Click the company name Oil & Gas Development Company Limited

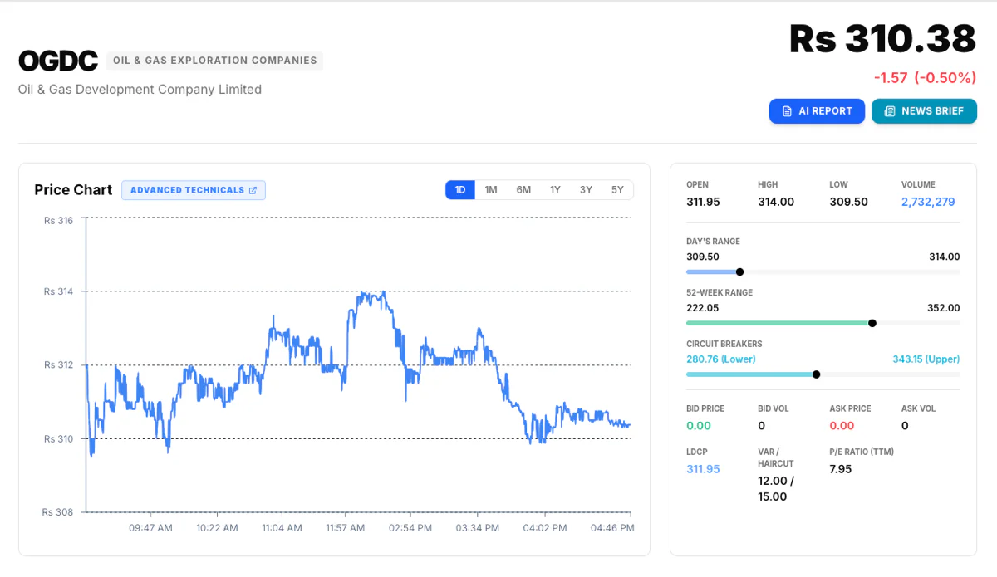pyautogui.click(x=140, y=90)
